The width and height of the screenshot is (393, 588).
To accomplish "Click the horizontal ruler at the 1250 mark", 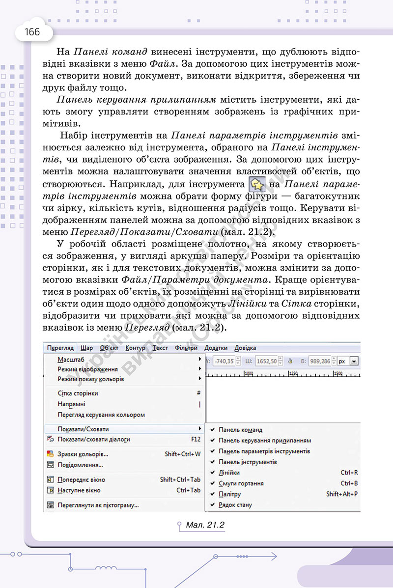I will pos(293,373).
